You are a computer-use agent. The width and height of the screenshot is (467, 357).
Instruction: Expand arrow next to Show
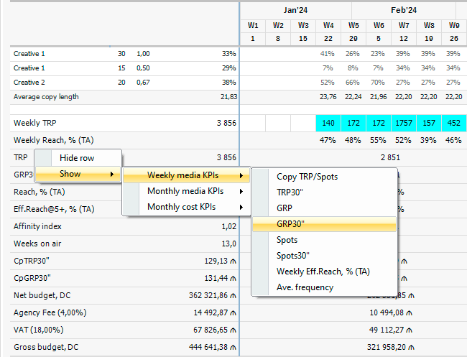112,174
